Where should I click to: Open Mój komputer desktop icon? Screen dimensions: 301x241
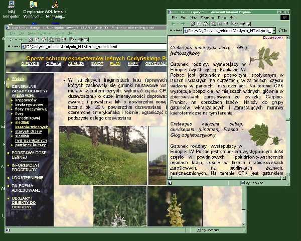(12, 10)
